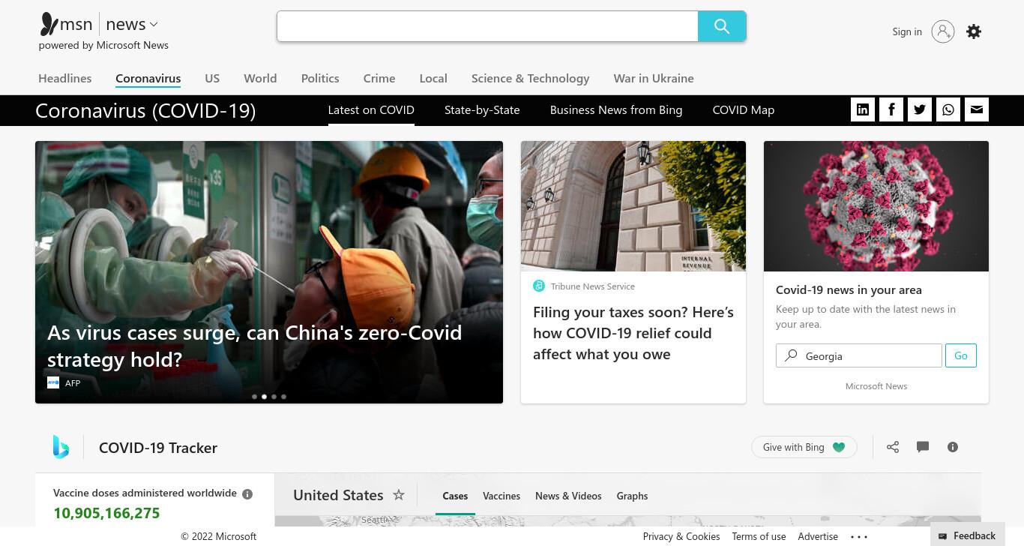Click the AFP source logo
Viewport: 1024px width, 546px height.
point(53,382)
